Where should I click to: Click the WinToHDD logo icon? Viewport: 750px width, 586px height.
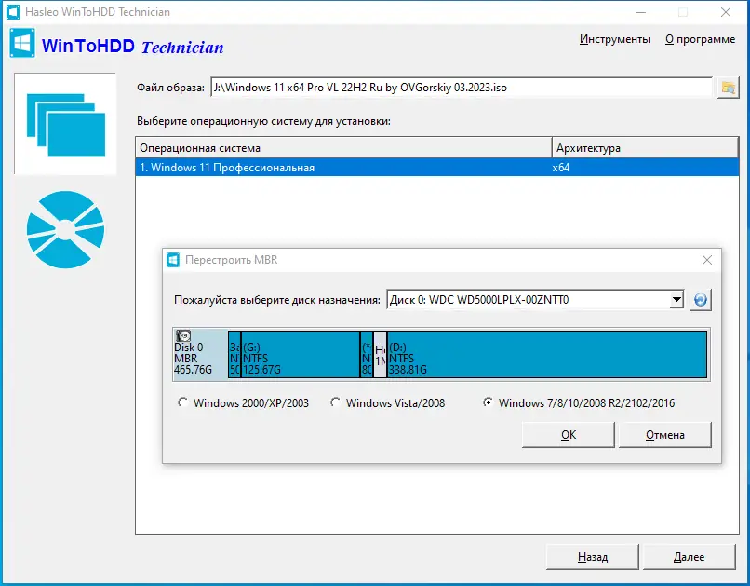point(22,44)
